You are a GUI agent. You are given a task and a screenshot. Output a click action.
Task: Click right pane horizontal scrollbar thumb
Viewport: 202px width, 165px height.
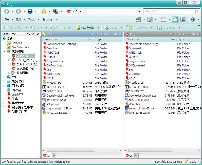(150, 150)
